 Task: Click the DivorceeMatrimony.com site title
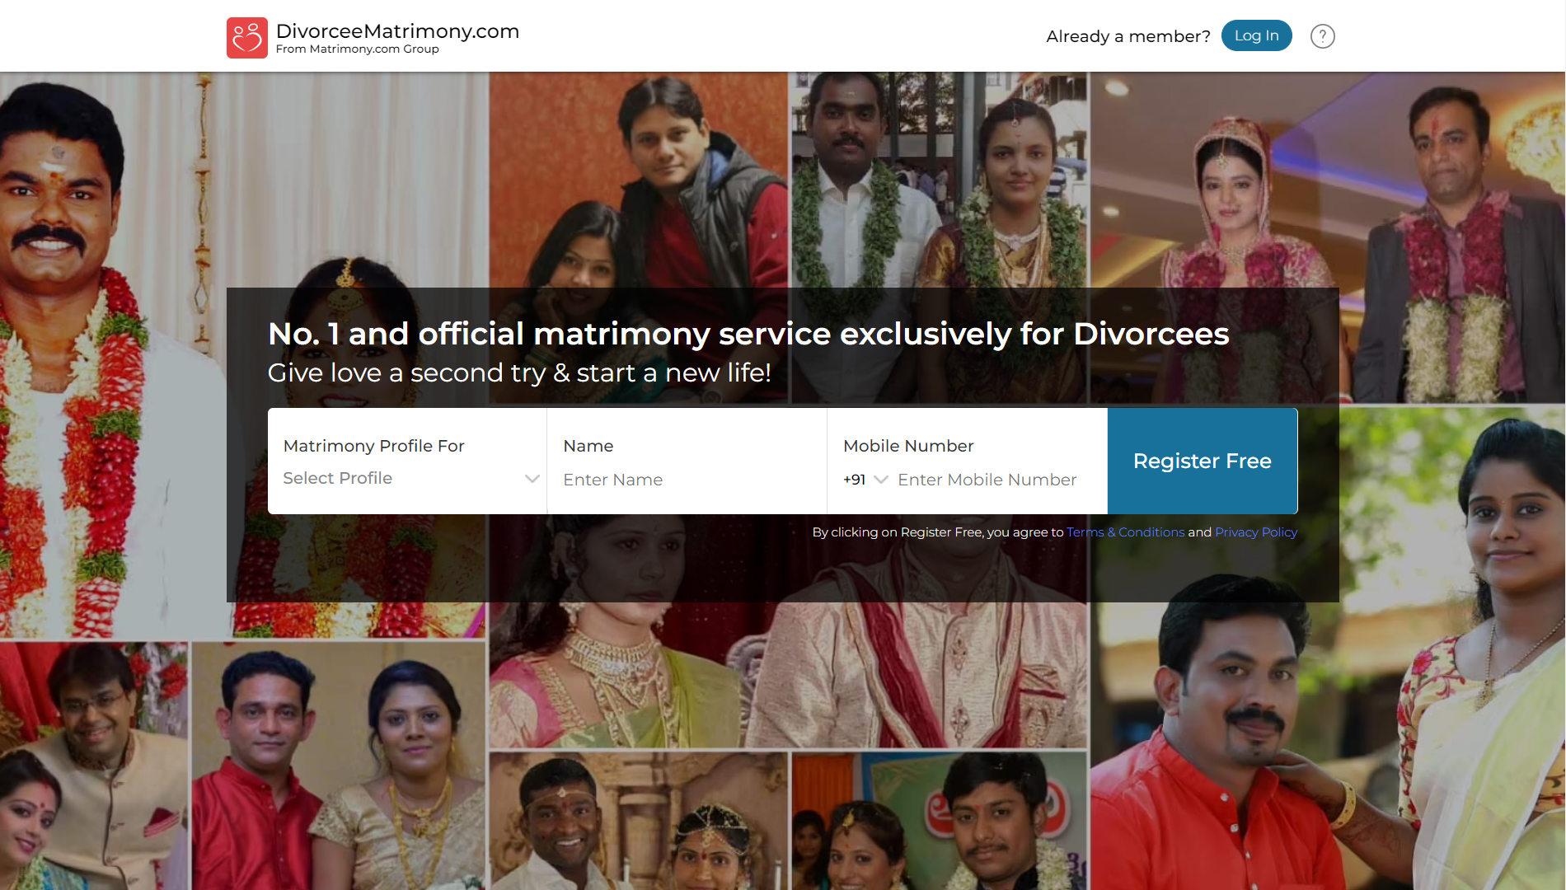pyautogui.click(x=397, y=31)
